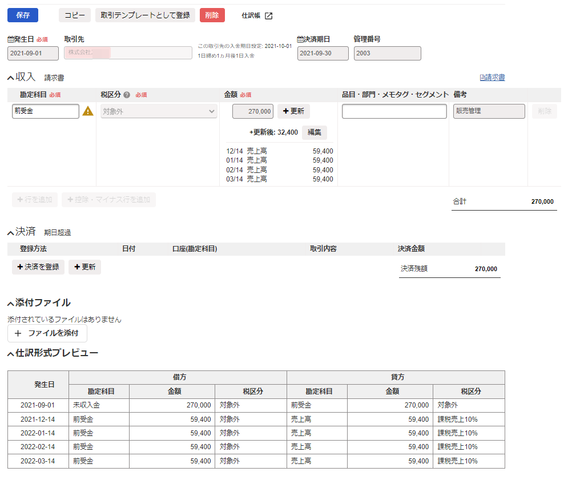
Task: Click +控除・マイナス行を追加 button
Action: (x=108, y=200)
